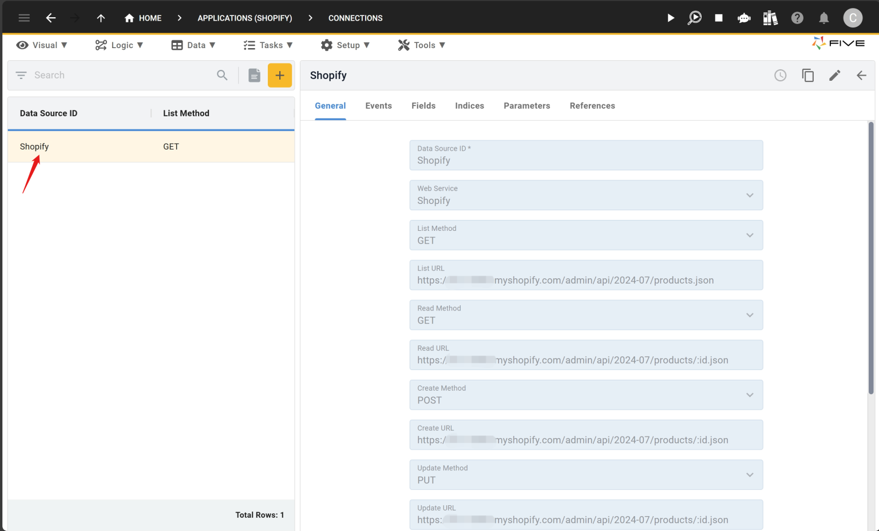View record history with the clock icon
Viewport: 879px width, 531px height.
(780, 75)
